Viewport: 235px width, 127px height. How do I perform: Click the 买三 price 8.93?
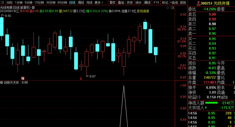(x=212, y=48)
